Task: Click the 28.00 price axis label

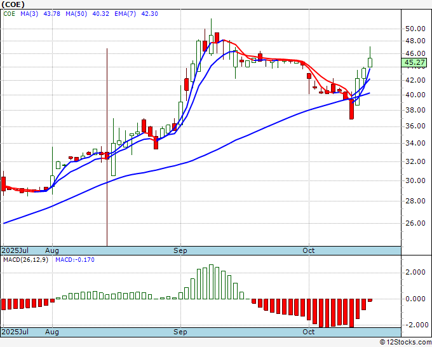Action: point(415,201)
